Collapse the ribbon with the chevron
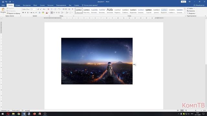Image resolution: width=207 pixels, height=116 pixels. 205,16
